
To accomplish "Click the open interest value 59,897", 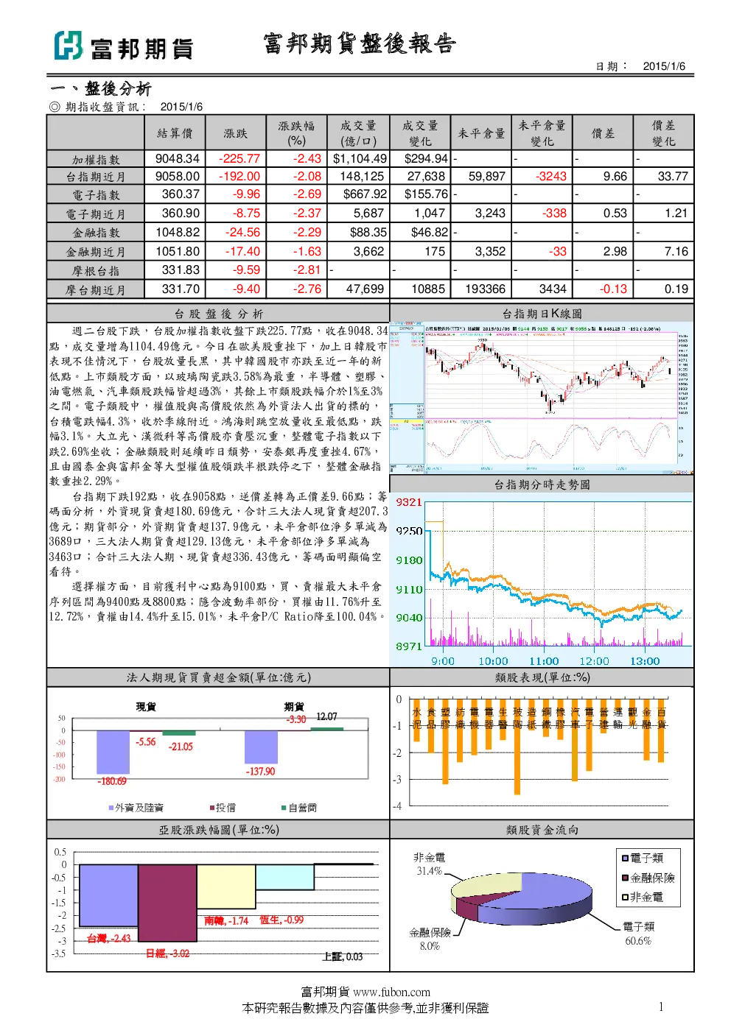I will (x=487, y=177).
